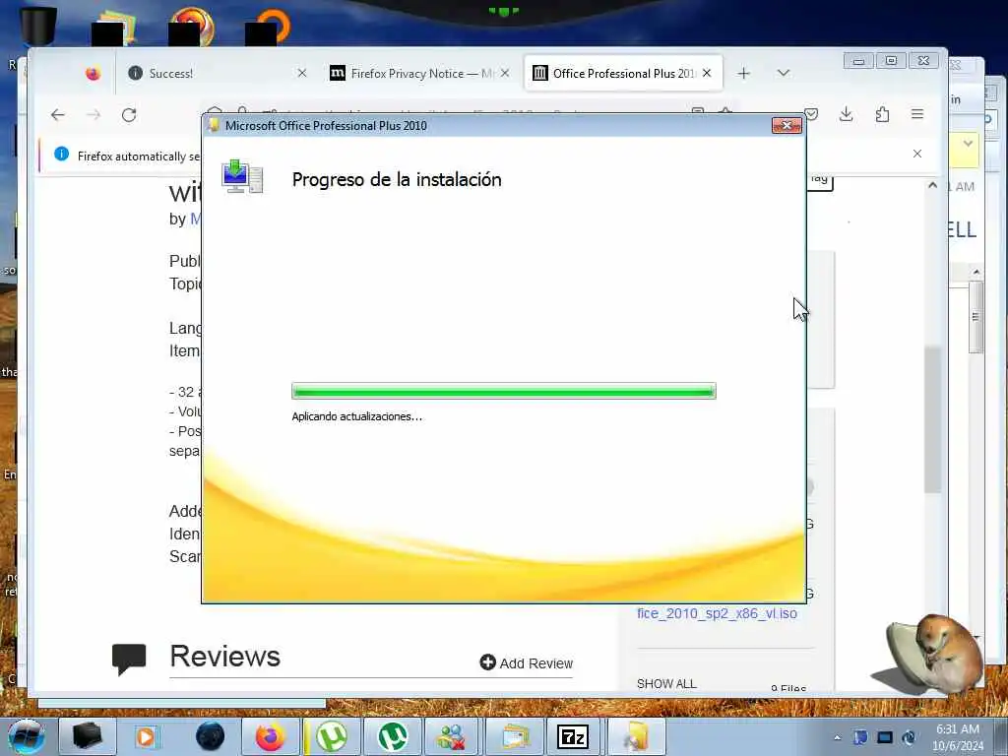Click the yellow dropdown in background window
Screen dimensions: 1008x756
968,144
